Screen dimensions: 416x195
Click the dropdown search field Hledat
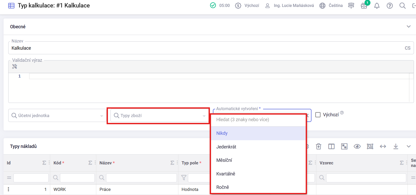click(x=258, y=120)
